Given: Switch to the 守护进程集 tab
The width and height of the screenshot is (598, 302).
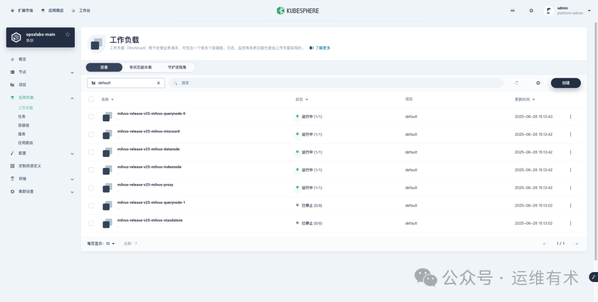Looking at the screenshot, I should (177, 67).
